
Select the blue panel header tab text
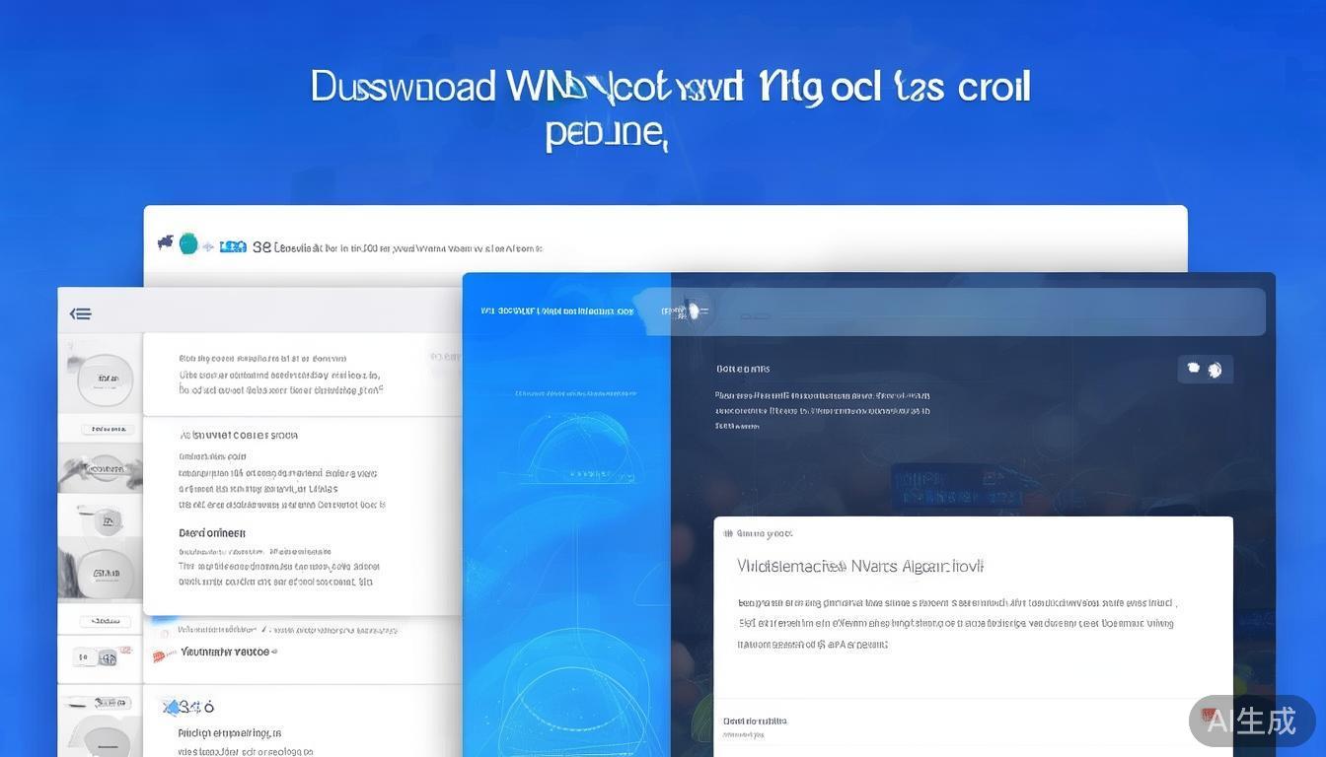point(557,311)
